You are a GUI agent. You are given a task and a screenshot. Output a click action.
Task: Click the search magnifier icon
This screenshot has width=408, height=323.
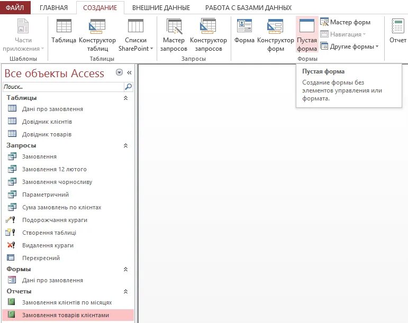pyautogui.click(x=128, y=87)
